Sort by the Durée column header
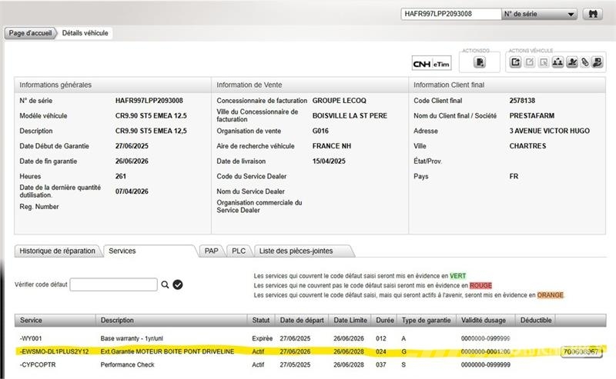This screenshot has height=379, width=616. (384, 320)
